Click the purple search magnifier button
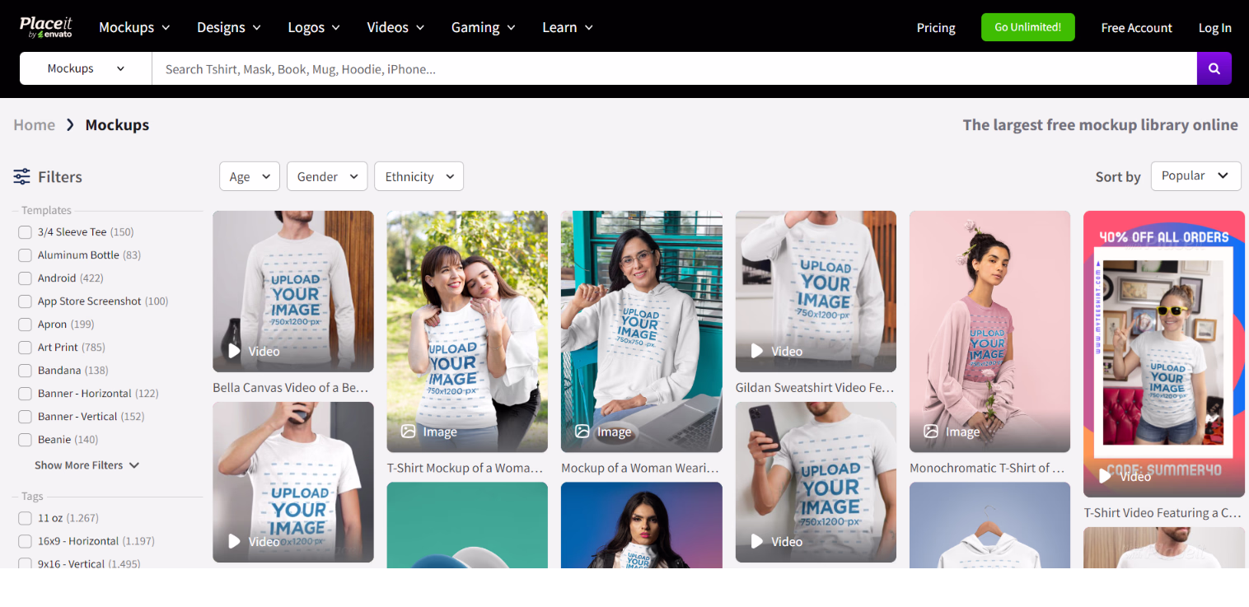The image size is (1249, 607). [x=1214, y=68]
